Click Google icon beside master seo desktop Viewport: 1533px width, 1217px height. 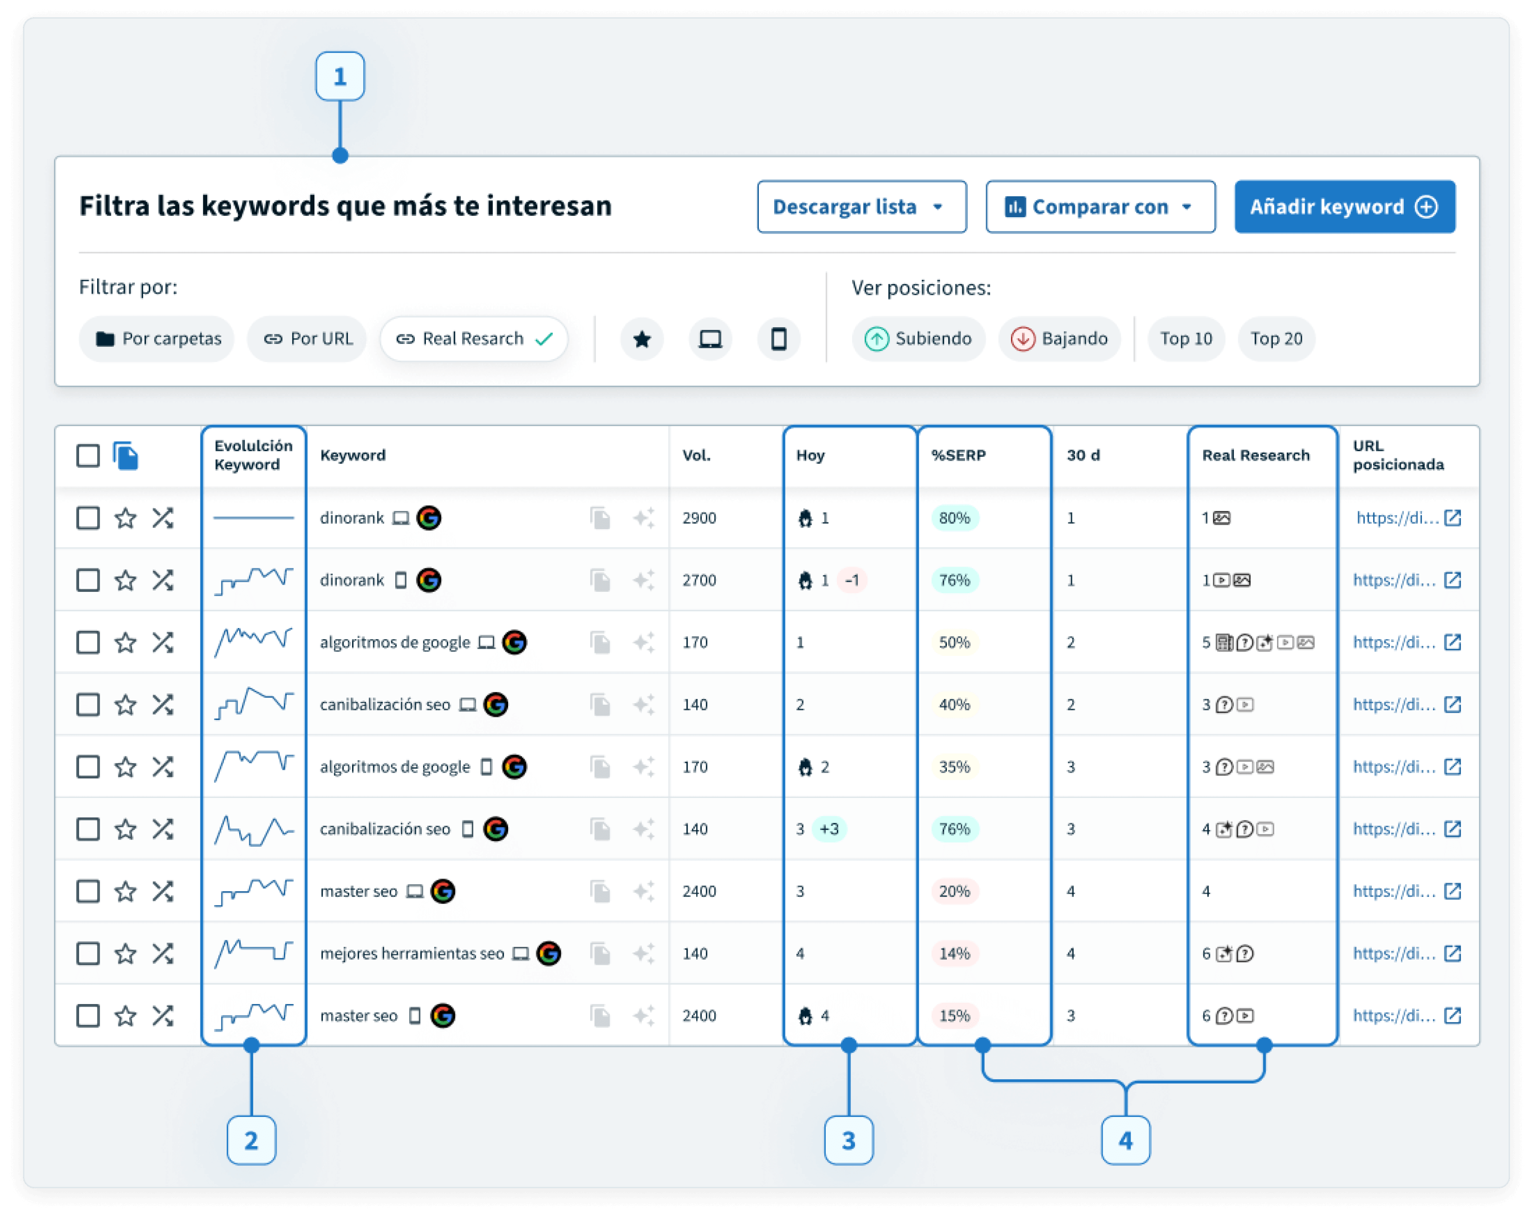(443, 891)
